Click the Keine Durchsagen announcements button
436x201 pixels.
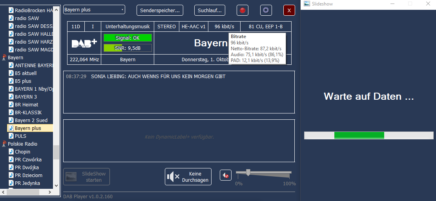[188, 177]
